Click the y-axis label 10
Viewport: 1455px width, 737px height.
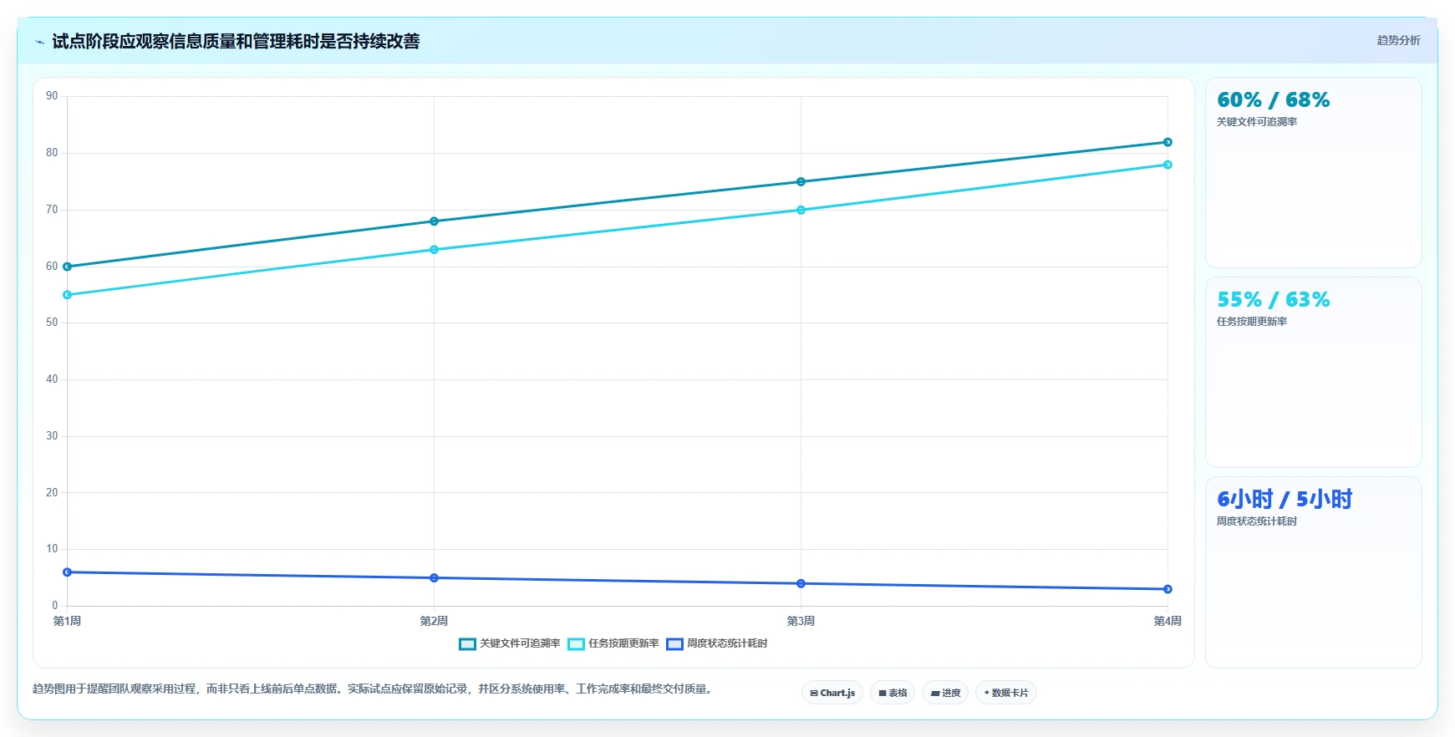tap(52, 549)
